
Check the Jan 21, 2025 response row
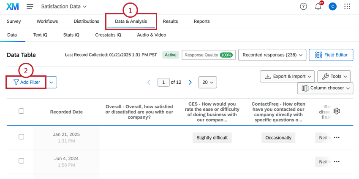[21, 137]
